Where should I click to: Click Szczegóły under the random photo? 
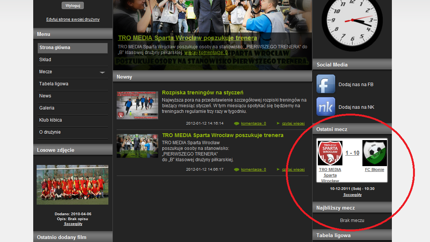point(73,224)
